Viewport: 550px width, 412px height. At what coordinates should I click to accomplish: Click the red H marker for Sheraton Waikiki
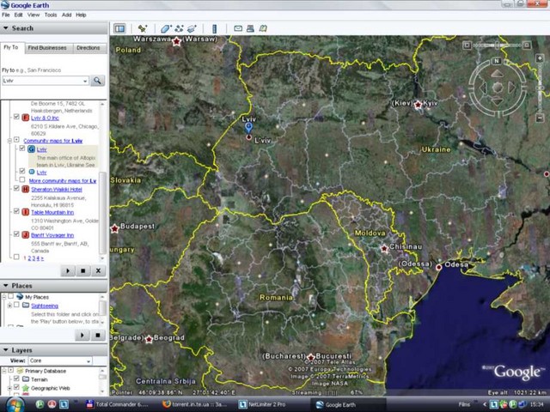coord(25,190)
